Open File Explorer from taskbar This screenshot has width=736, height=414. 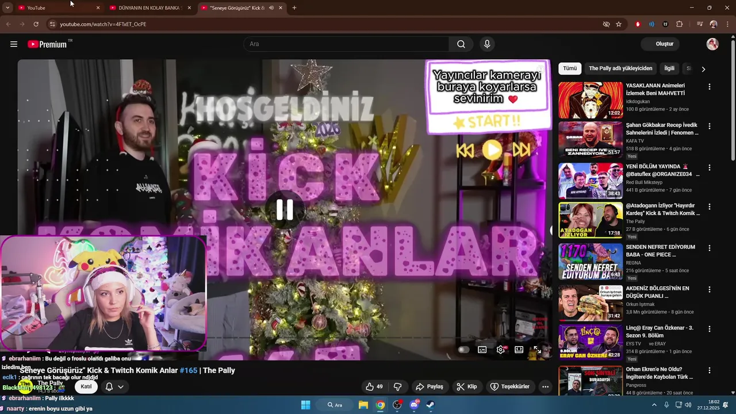tap(363, 405)
